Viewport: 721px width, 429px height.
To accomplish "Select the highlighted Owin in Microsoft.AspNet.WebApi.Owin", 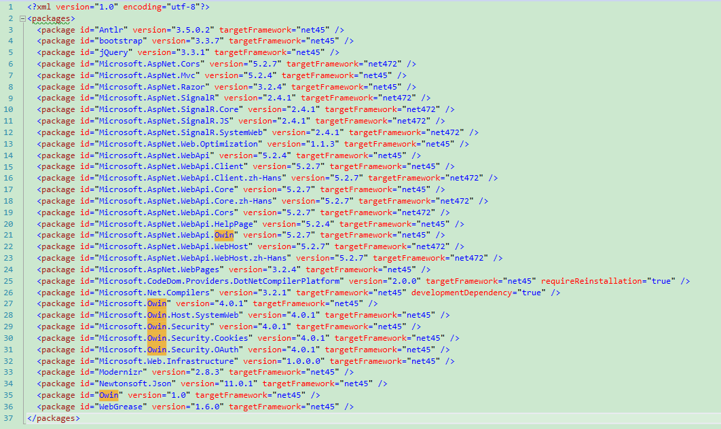I will (x=224, y=234).
